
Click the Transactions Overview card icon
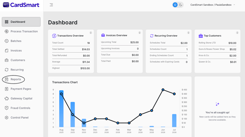point(54,36)
